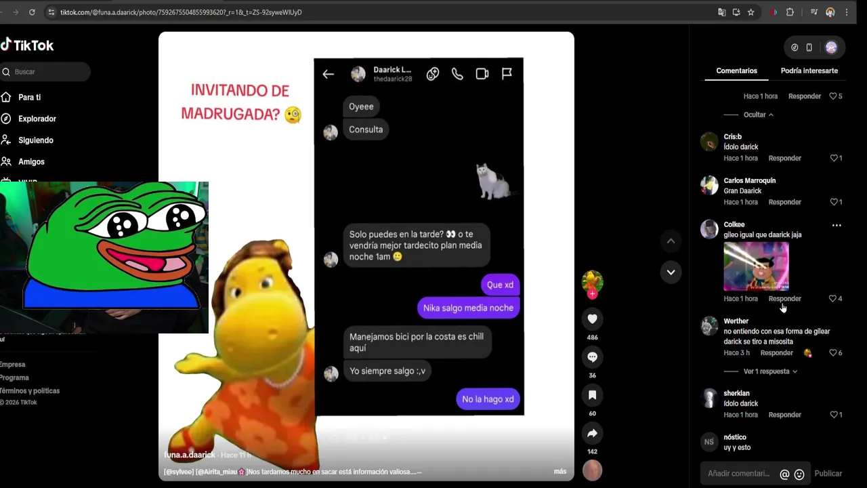Click the TikTok coin icon in header pill
This screenshot has height=488, width=867.
tap(795, 47)
